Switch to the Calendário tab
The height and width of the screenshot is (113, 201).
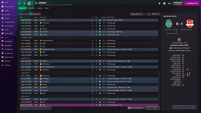pos(31,8)
